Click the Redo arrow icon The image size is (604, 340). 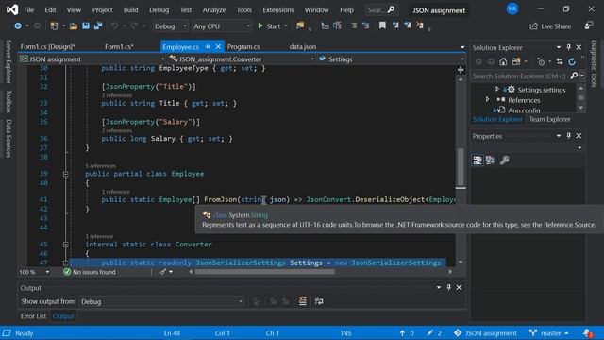click(x=134, y=25)
